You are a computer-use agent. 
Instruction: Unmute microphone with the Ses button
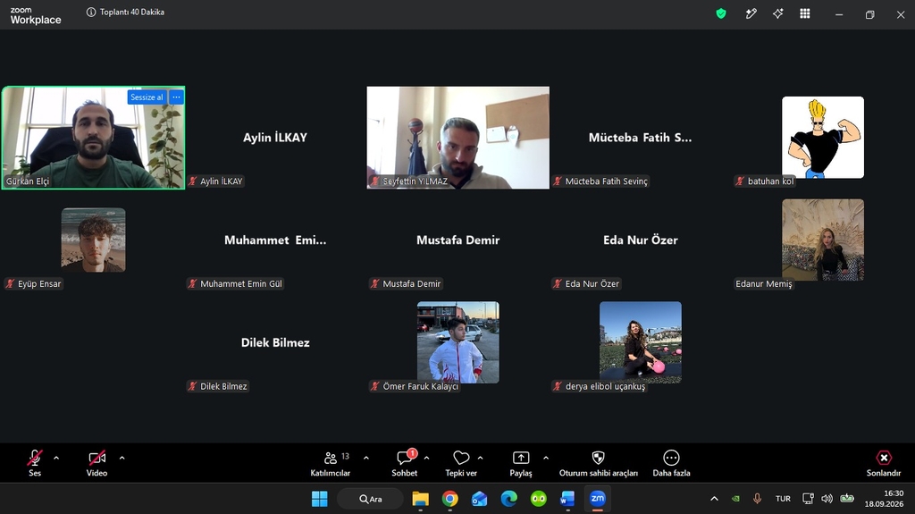tap(35, 464)
